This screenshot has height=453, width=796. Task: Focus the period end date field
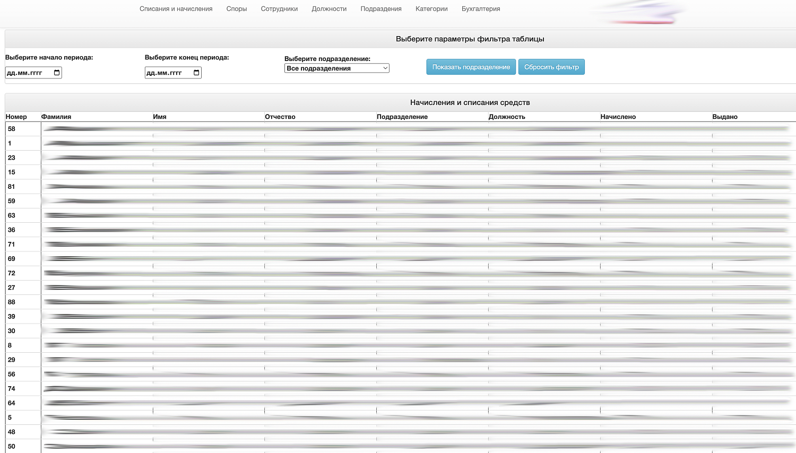(x=166, y=73)
